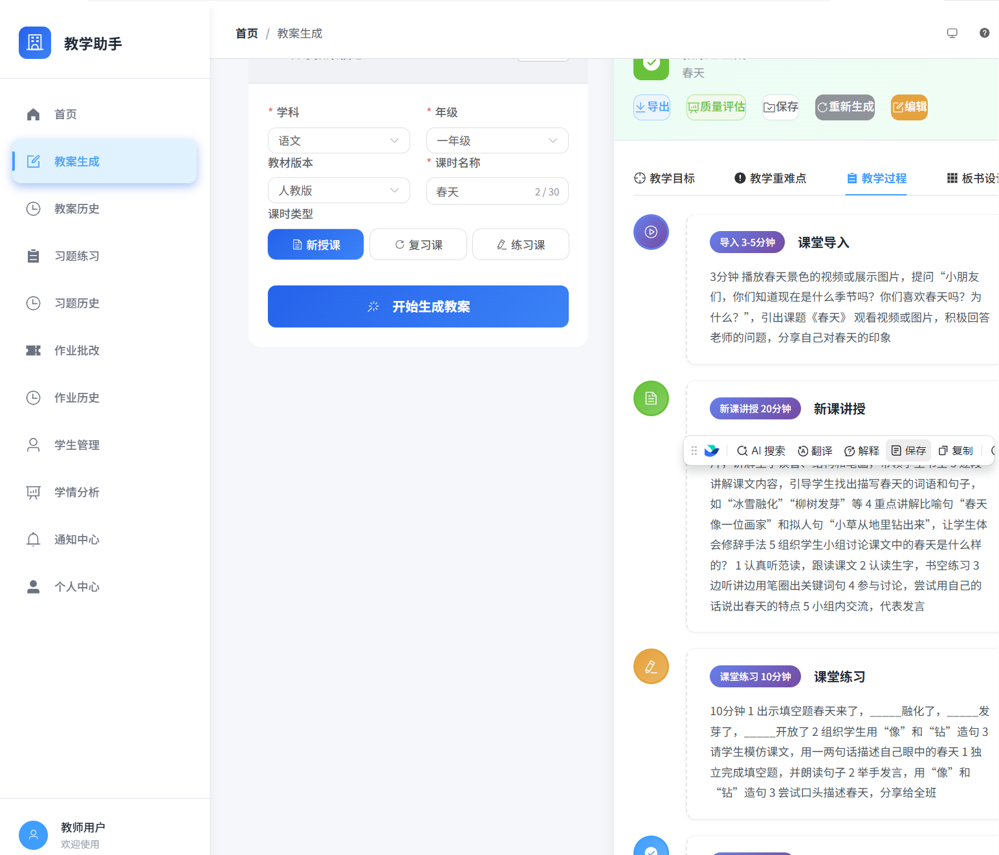Image resolution: width=999 pixels, height=855 pixels.
Task: Click the orange pencil icon for 课堂练习
Action: click(x=651, y=666)
